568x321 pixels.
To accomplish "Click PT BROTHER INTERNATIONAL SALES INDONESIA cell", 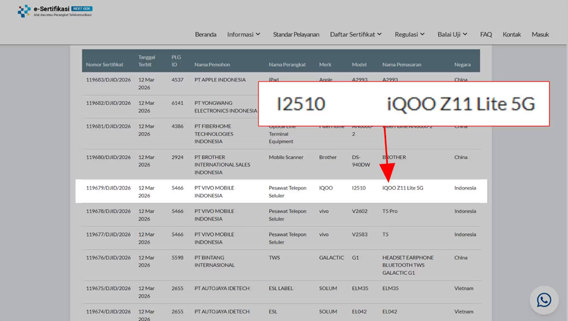I will 222,165.
